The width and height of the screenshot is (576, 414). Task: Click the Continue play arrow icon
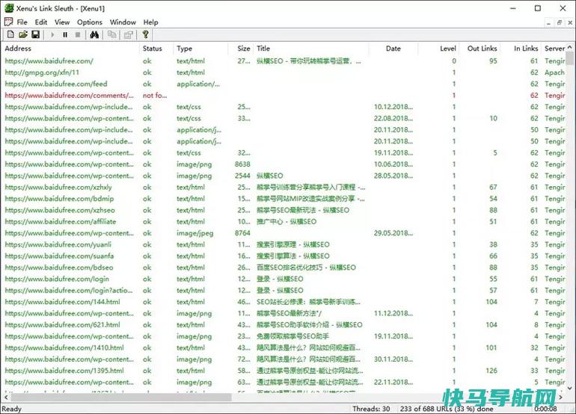pos(52,35)
